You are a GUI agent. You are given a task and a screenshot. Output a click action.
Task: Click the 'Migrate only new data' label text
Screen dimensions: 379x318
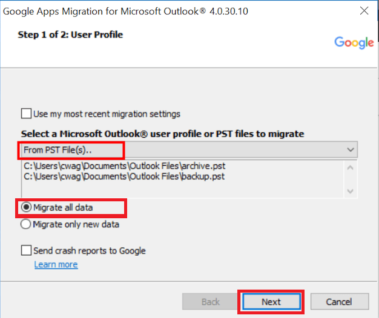pyautogui.click(x=76, y=224)
